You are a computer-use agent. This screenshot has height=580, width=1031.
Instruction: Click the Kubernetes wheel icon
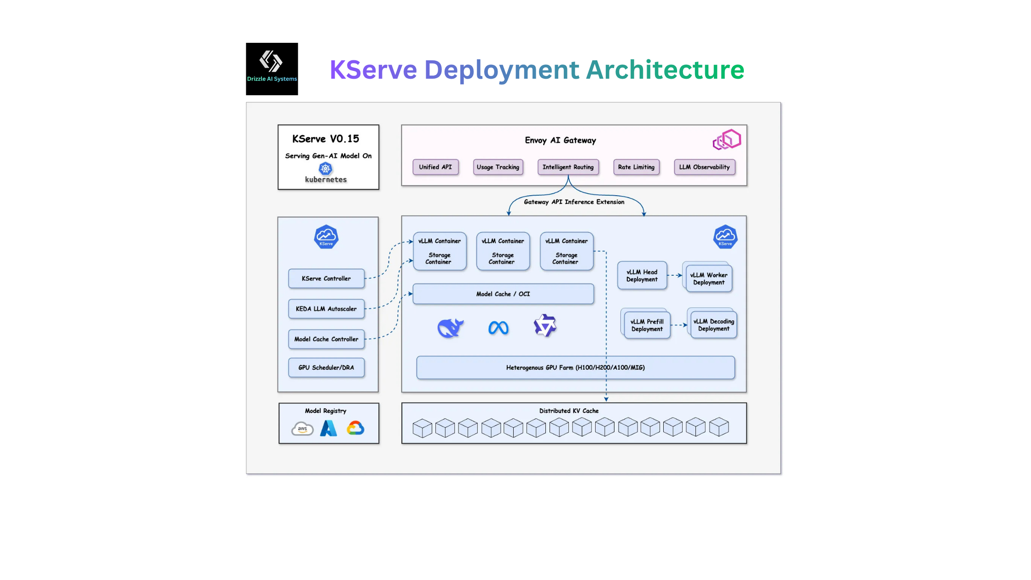click(325, 168)
